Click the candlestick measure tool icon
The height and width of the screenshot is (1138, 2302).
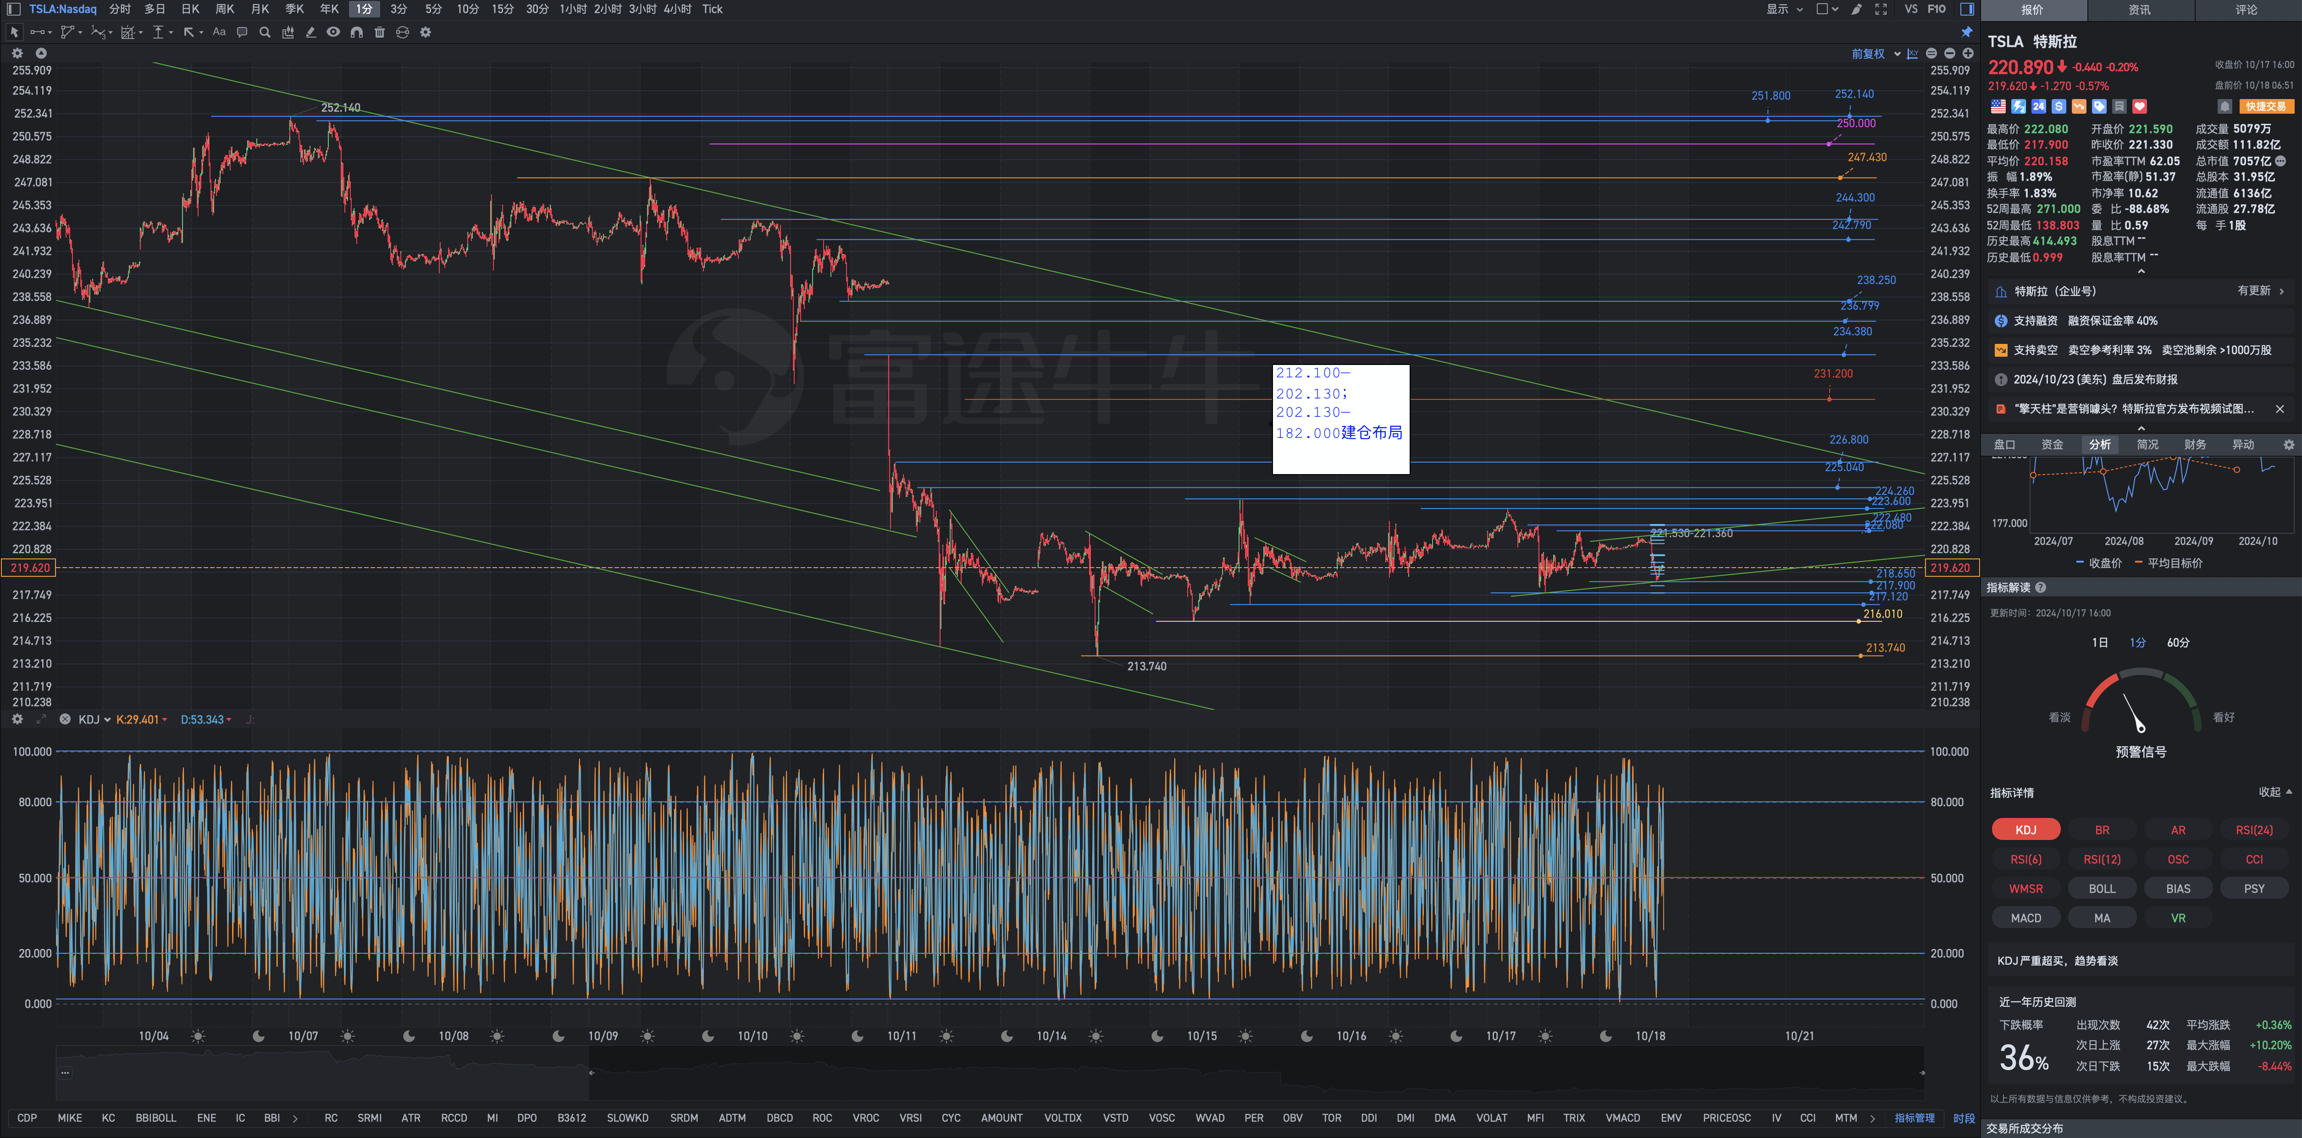(x=288, y=32)
